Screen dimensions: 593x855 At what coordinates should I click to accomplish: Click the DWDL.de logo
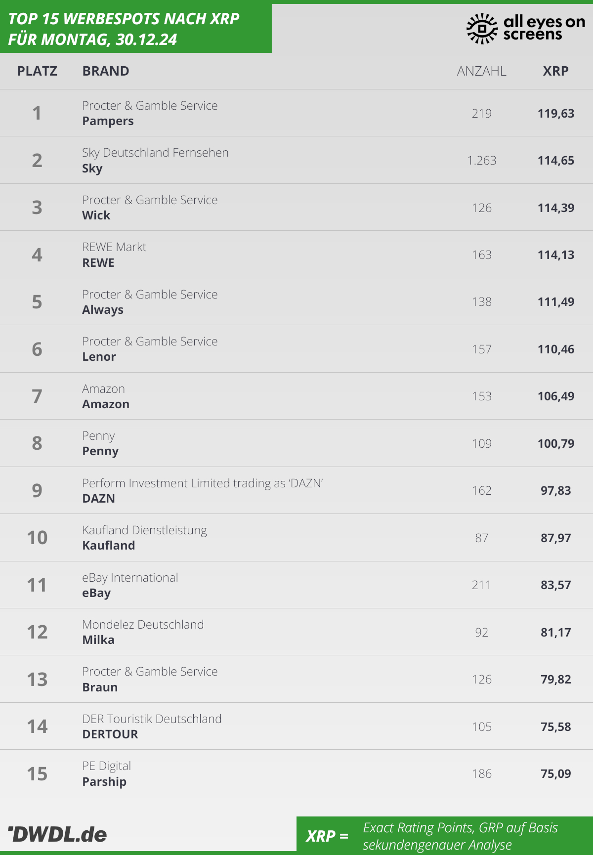57,834
